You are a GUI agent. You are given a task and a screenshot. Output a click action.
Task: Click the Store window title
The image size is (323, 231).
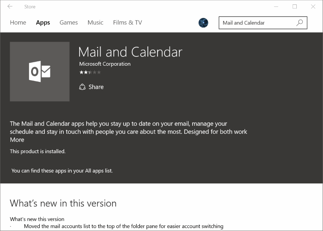pyautogui.click(x=30, y=7)
